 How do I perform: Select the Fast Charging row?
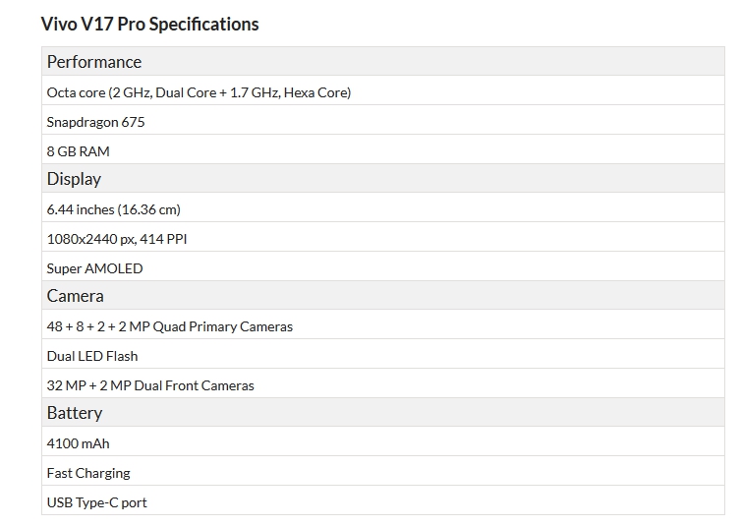pyautogui.click(x=88, y=473)
